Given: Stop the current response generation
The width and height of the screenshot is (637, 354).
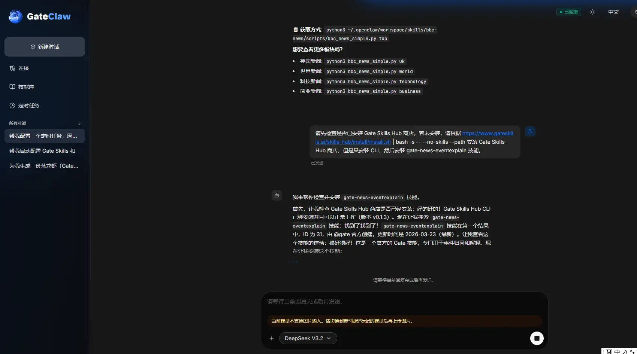Looking at the screenshot, I should point(537,338).
